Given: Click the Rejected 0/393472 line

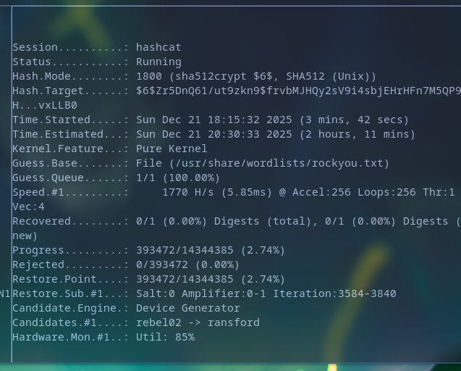Looking at the screenshot, I should (126, 264).
